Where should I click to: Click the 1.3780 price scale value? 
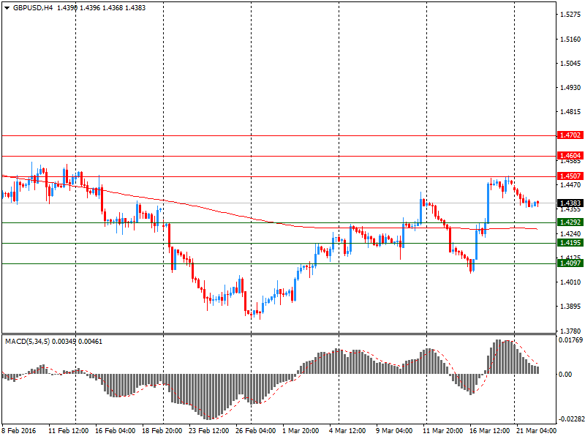[571, 331]
